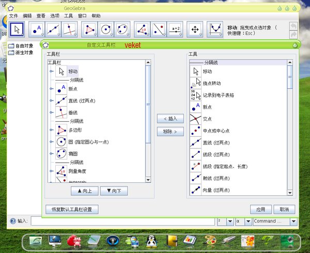Screen dimensions: 310x253
Task: Expand the 移动 node in toolbar tree
Action: (x=51, y=71)
